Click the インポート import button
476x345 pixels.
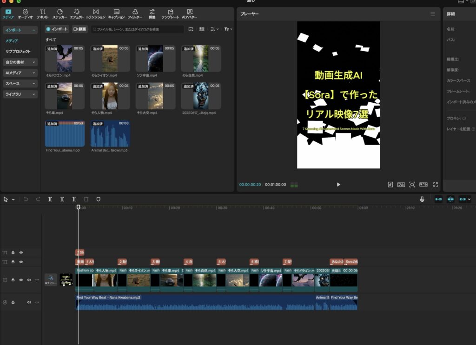click(57, 29)
